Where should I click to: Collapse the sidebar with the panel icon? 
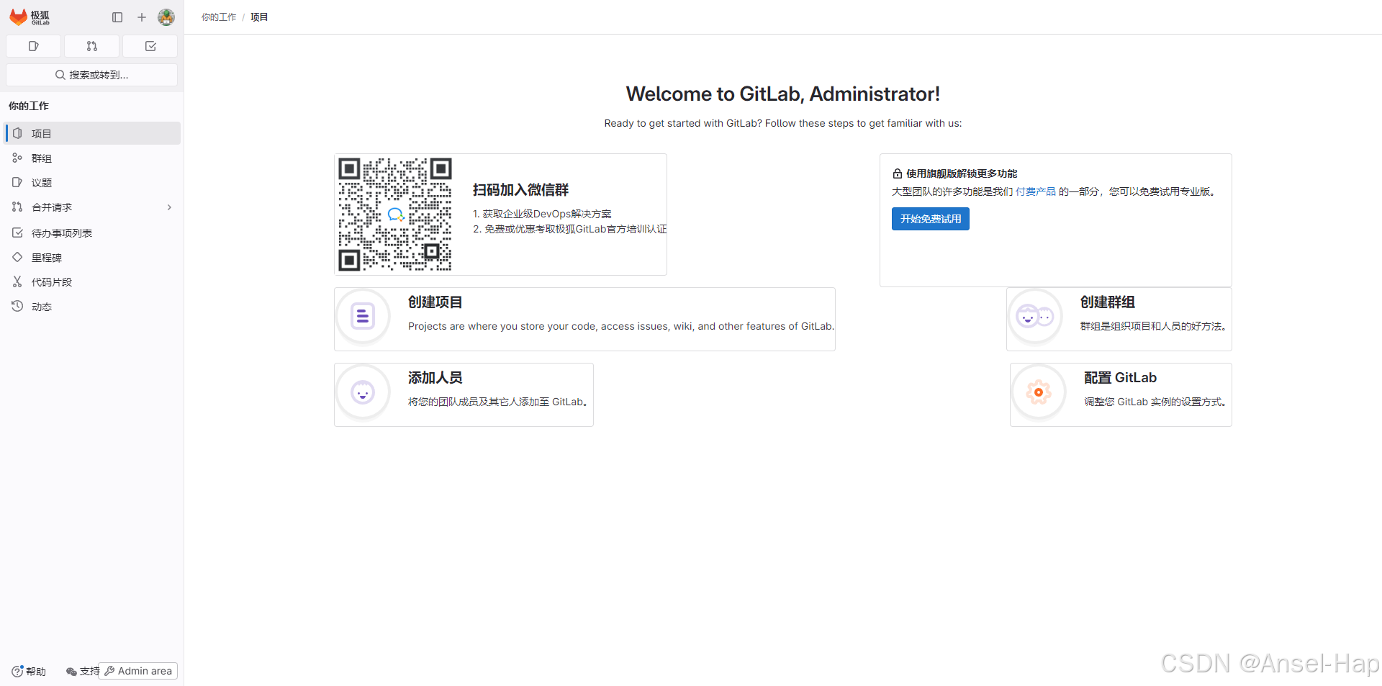click(x=117, y=17)
